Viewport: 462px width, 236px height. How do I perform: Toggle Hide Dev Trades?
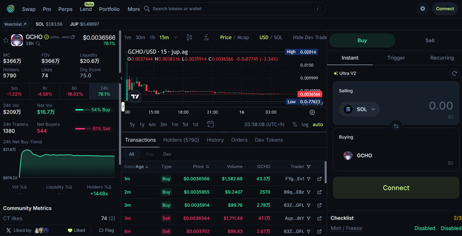(x=310, y=37)
